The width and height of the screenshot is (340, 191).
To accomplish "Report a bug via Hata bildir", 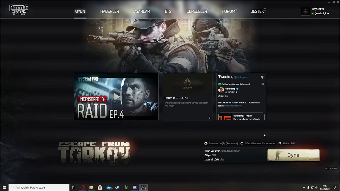I will point(289,144).
